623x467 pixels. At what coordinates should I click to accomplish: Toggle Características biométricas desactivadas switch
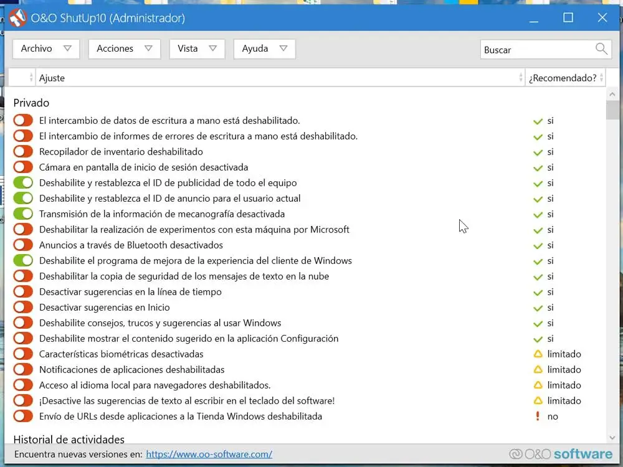click(23, 354)
